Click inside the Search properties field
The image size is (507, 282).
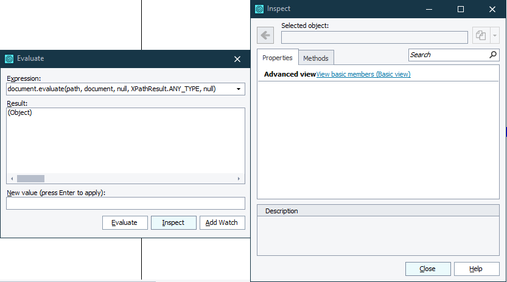pyautogui.click(x=447, y=55)
